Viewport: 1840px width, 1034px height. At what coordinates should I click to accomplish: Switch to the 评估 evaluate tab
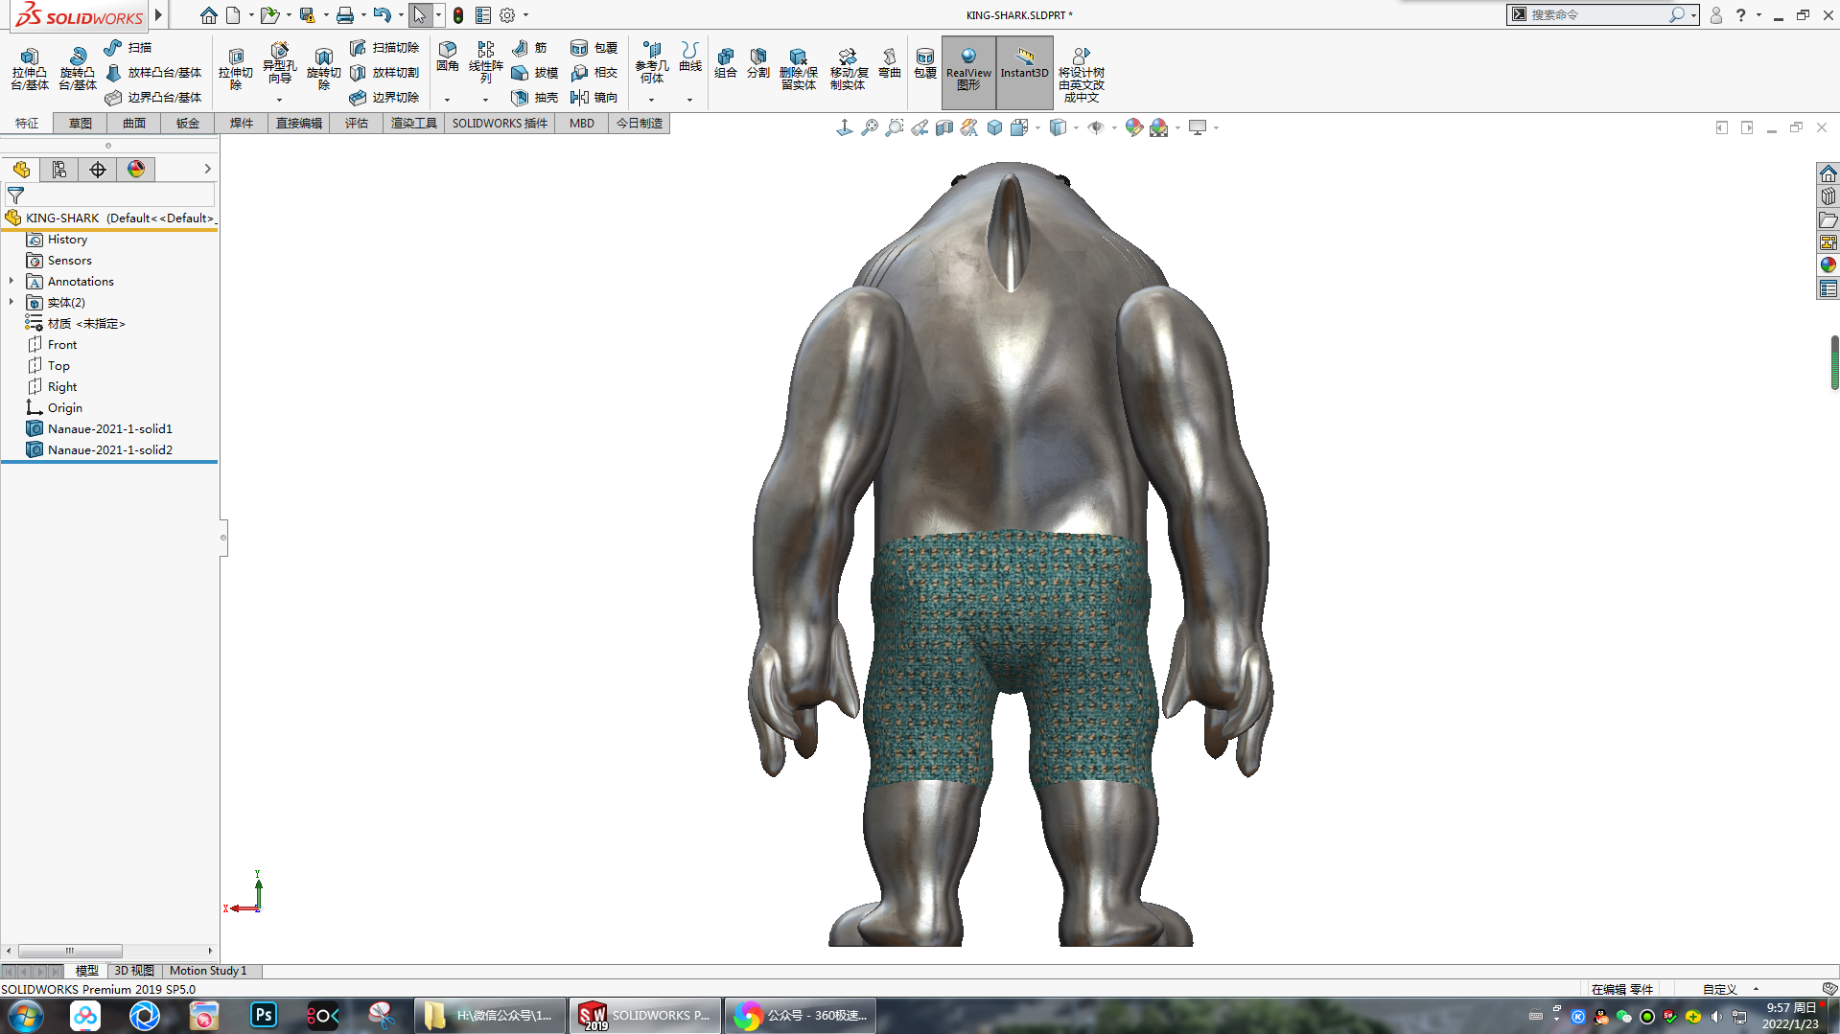pos(357,123)
